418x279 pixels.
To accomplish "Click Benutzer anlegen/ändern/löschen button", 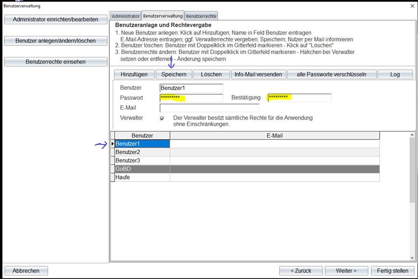I will tap(56, 41).
